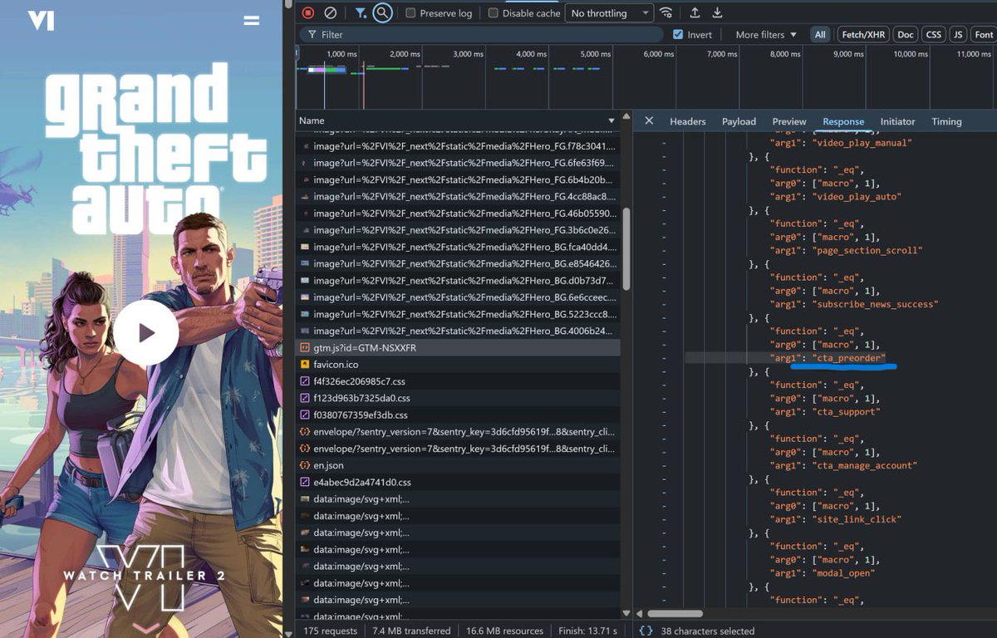Filter requests by Fetch/XHR
The width and height of the screenshot is (997, 638).
click(863, 35)
